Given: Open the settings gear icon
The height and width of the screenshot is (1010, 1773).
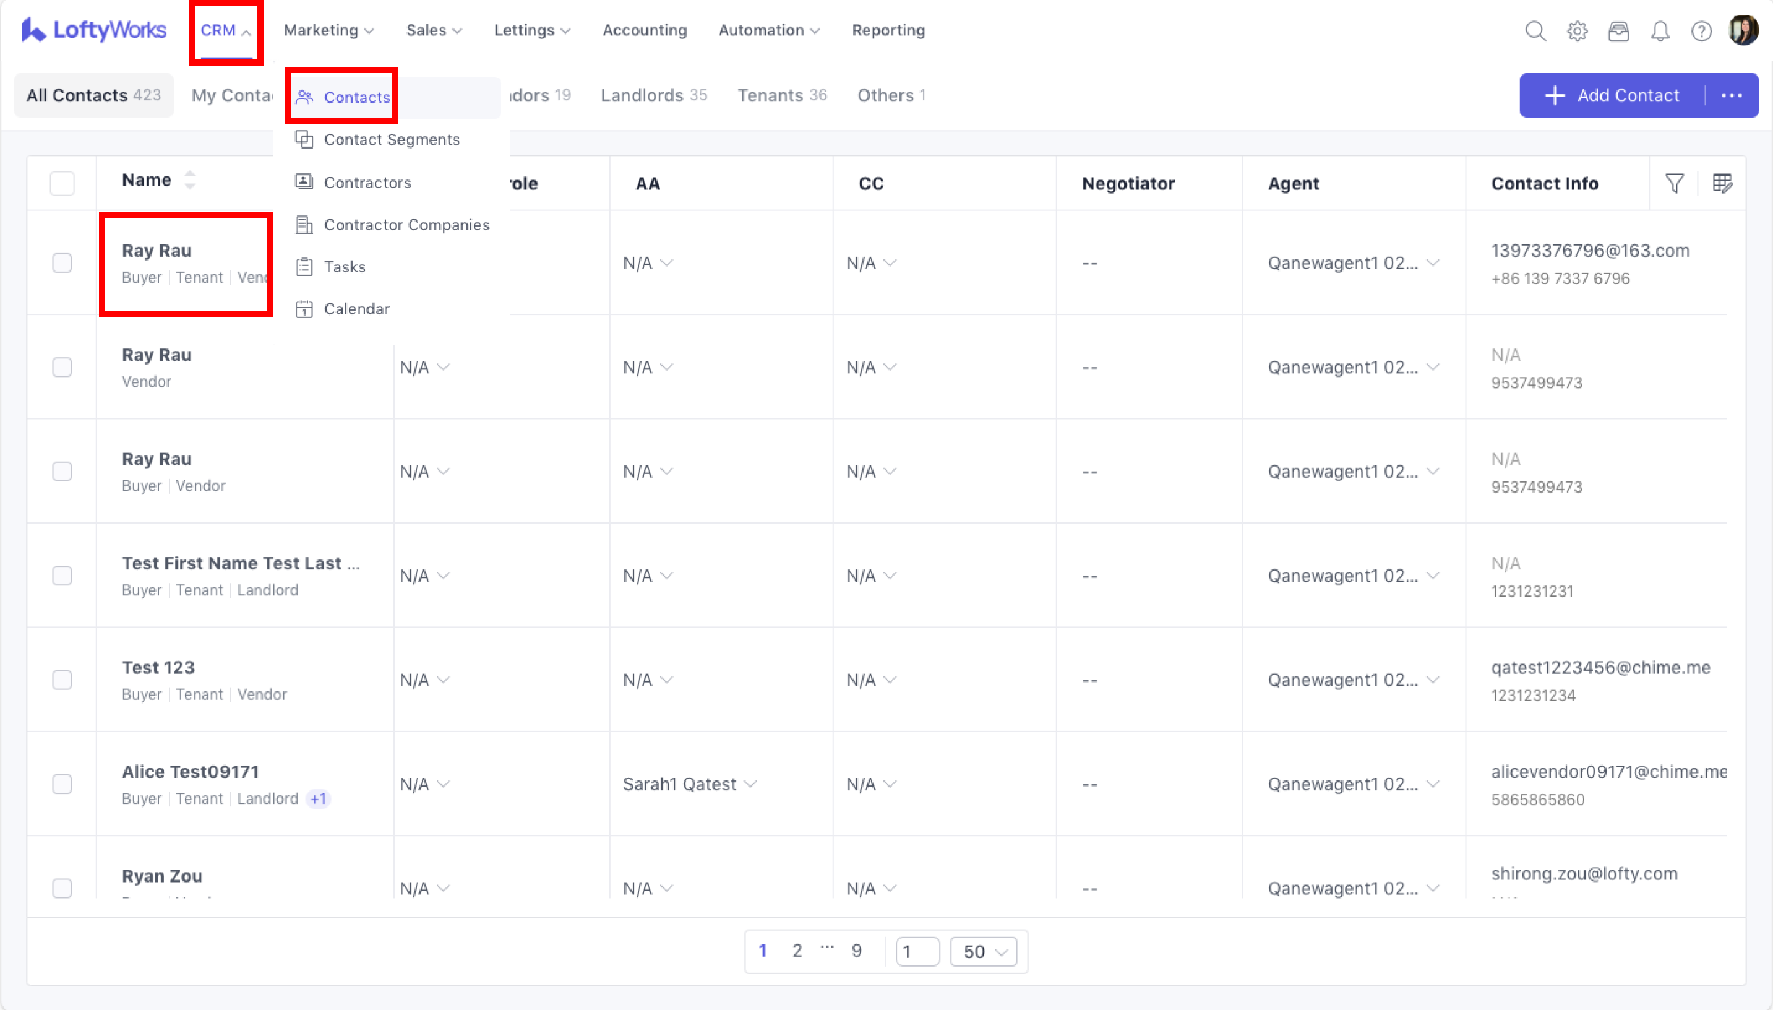Looking at the screenshot, I should tap(1577, 30).
